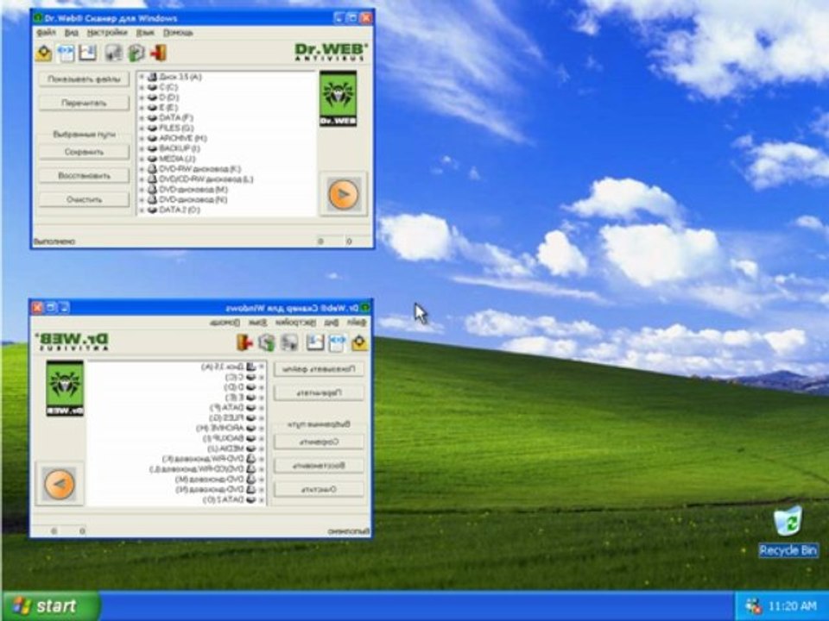This screenshot has height=621, width=829.
Task: Open the Файл menu in the non-mirrored window
Action: tap(46, 33)
